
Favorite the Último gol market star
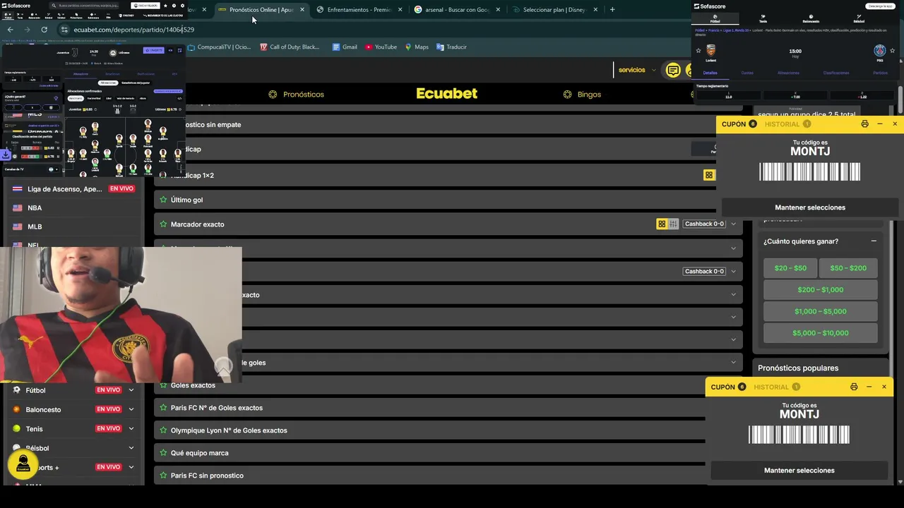163,200
